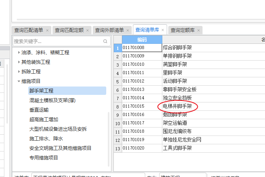
Task: Select row number 8 header
Action: pos(118,106)
